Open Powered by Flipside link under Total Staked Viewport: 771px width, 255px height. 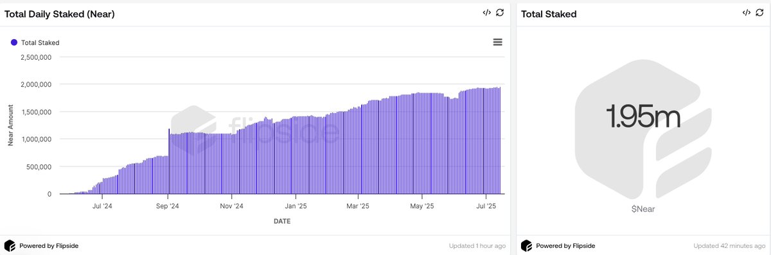point(565,245)
